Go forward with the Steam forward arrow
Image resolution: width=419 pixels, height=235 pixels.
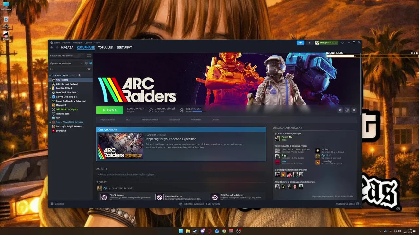pyautogui.click(x=57, y=47)
